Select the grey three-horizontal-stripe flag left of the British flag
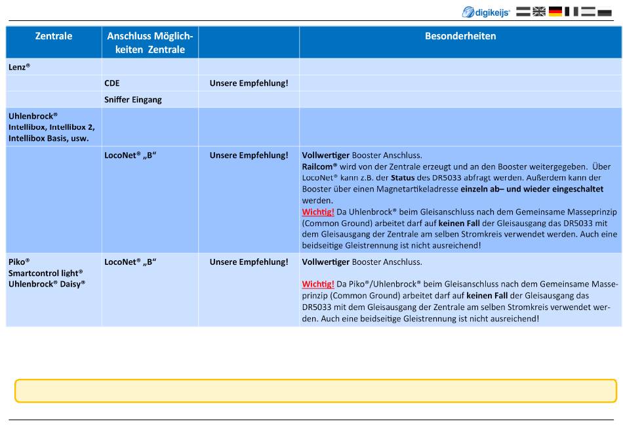The image size is (623, 432). pos(523,12)
